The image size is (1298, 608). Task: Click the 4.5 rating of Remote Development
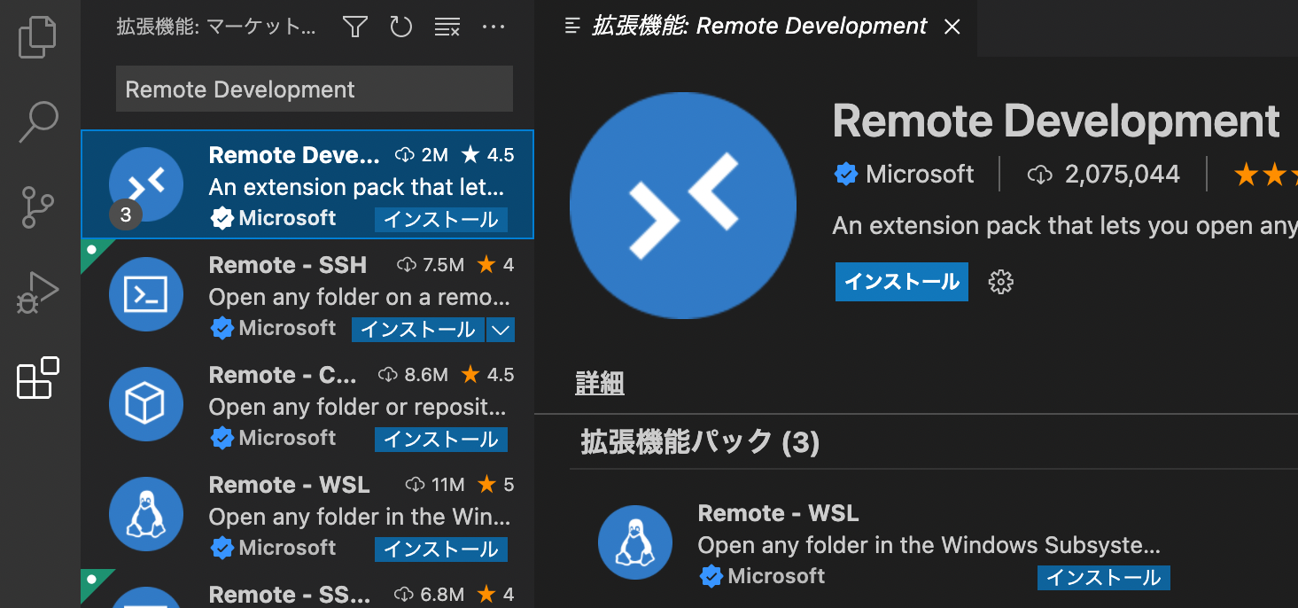(487, 155)
